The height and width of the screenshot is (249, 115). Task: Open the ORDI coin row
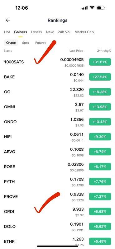[x=57, y=212]
